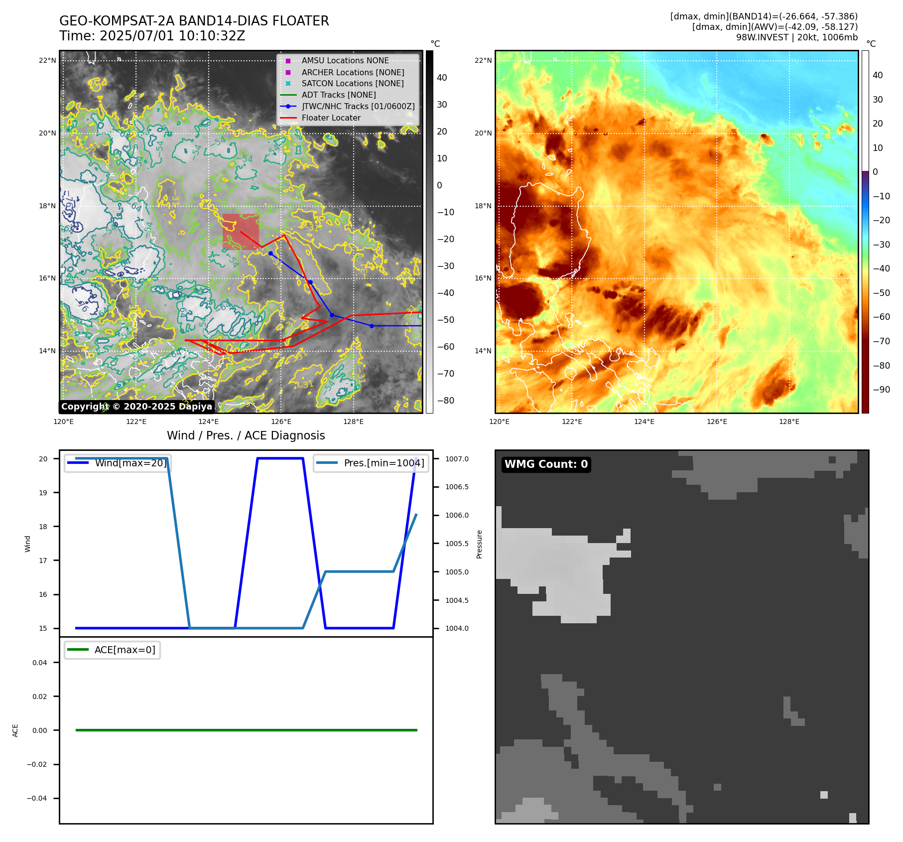Click the Wind[max=20] legend label
This screenshot has width=903, height=842.
[x=131, y=463]
